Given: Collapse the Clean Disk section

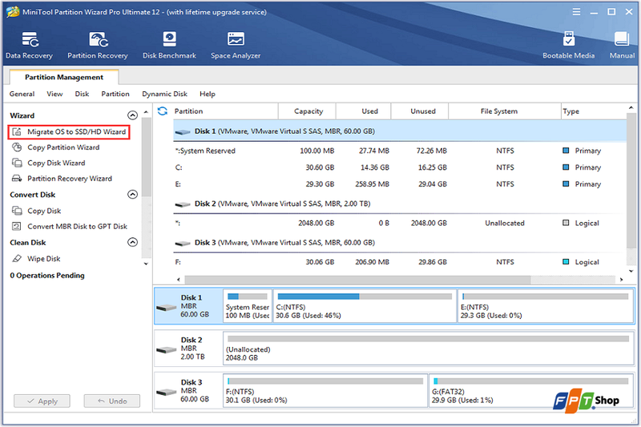Looking at the screenshot, I should [132, 242].
